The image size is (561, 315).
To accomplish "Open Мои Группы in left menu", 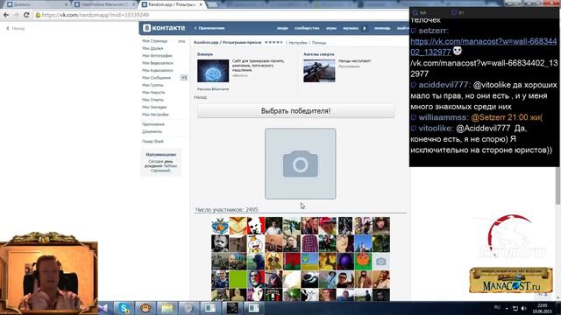I will pyautogui.click(x=153, y=85).
